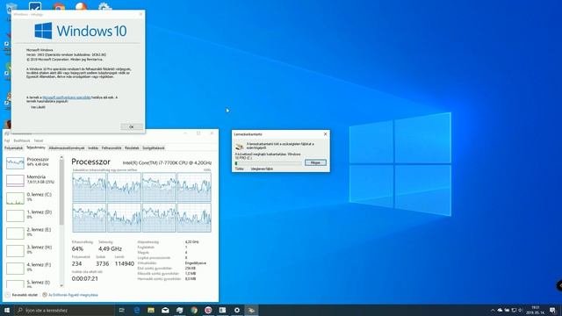Open the taskbar clock and date
The width and height of the screenshot is (562, 316).
click(x=535, y=310)
